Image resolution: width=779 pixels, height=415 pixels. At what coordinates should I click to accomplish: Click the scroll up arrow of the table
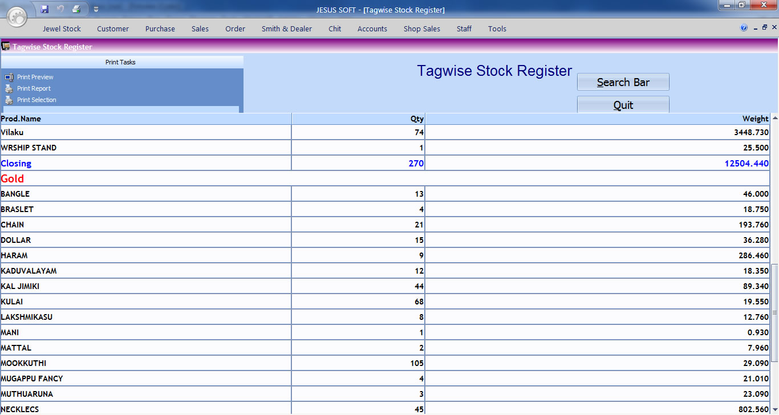click(x=774, y=118)
